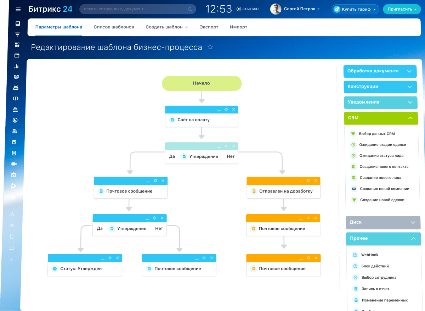This screenshot has width=425, height=311.
Task: Open the hamburger menu icon top-left
Action: tap(18, 9)
